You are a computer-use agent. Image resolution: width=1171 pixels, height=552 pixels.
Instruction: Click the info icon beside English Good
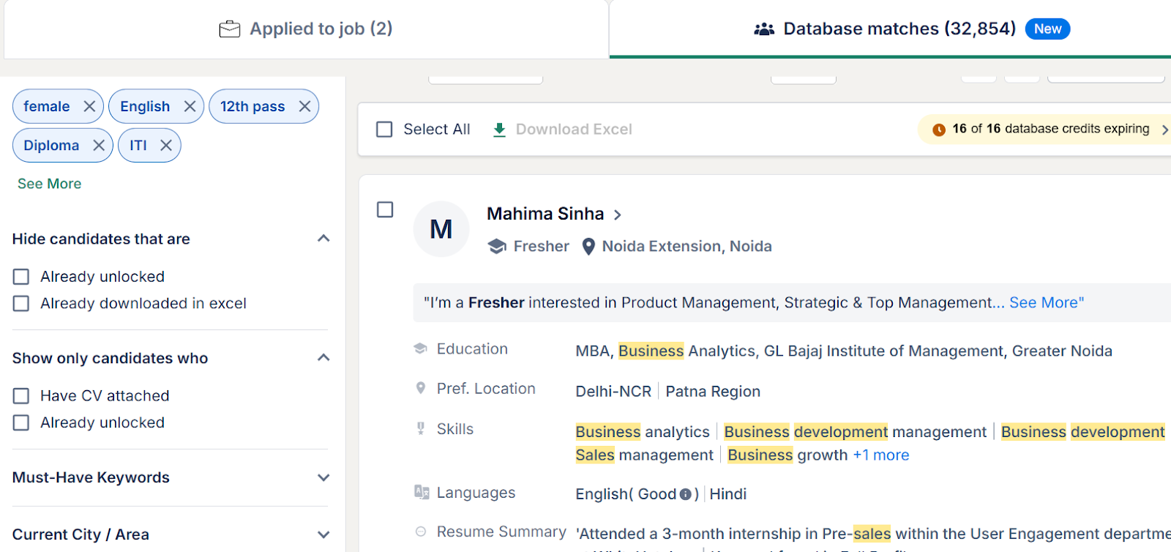point(685,494)
